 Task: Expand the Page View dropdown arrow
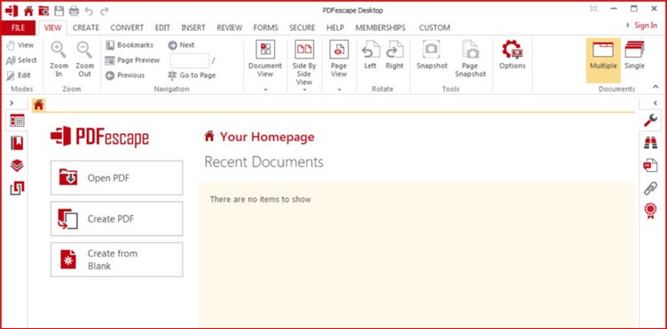pos(339,90)
